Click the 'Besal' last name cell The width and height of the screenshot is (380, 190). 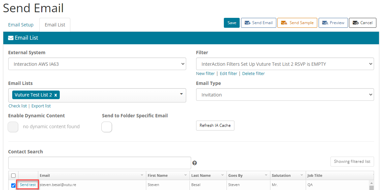tap(208, 185)
